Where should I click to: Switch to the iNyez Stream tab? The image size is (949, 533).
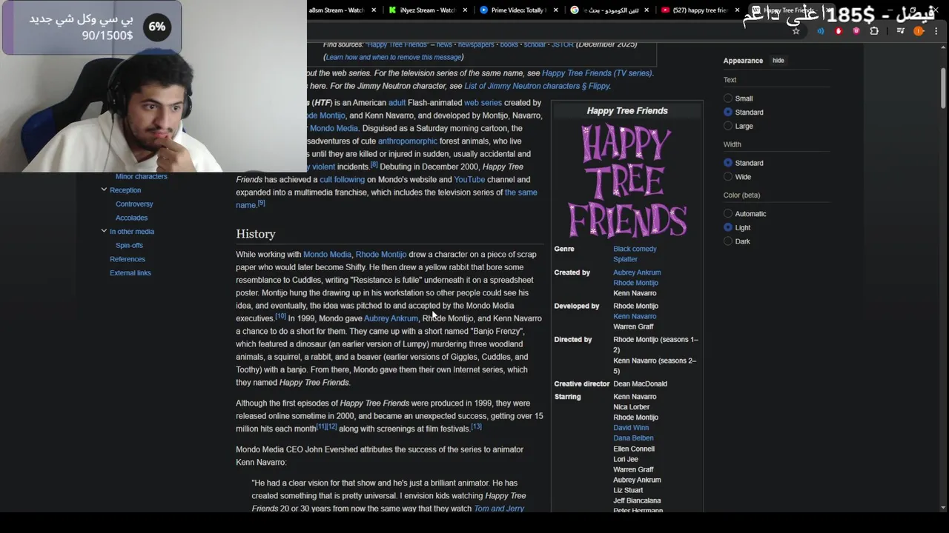tap(423, 10)
